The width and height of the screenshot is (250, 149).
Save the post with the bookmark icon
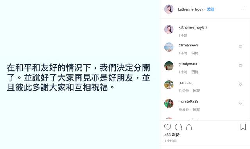243,127
